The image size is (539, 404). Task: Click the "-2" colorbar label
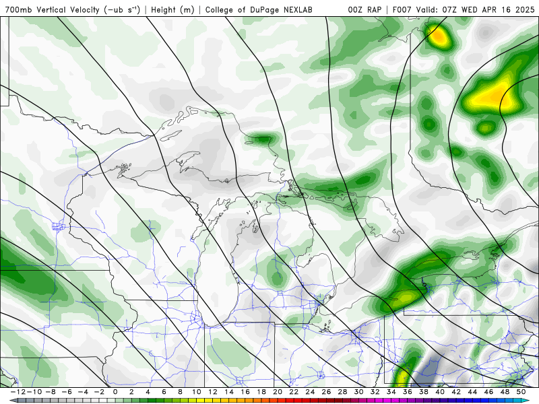[x=99, y=392]
